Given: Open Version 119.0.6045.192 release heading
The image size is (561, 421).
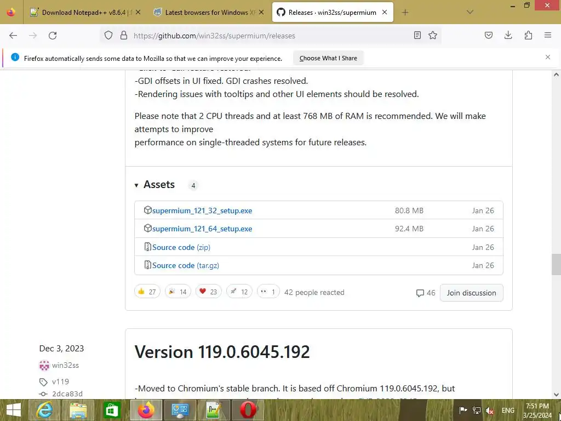Looking at the screenshot, I should point(222,352).
